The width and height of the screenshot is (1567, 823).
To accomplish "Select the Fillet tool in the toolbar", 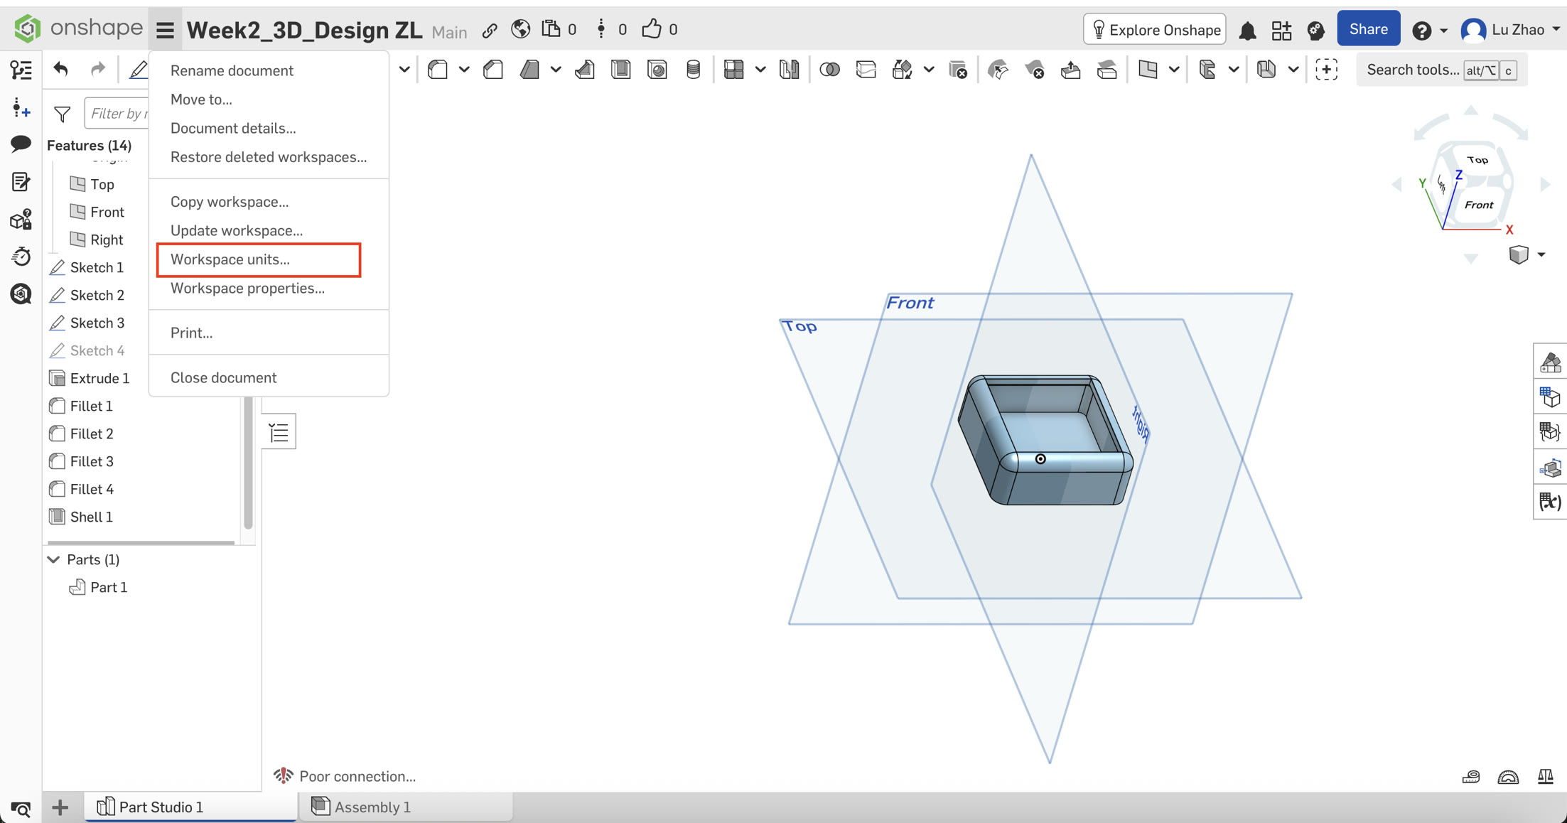I will point(437,69).
